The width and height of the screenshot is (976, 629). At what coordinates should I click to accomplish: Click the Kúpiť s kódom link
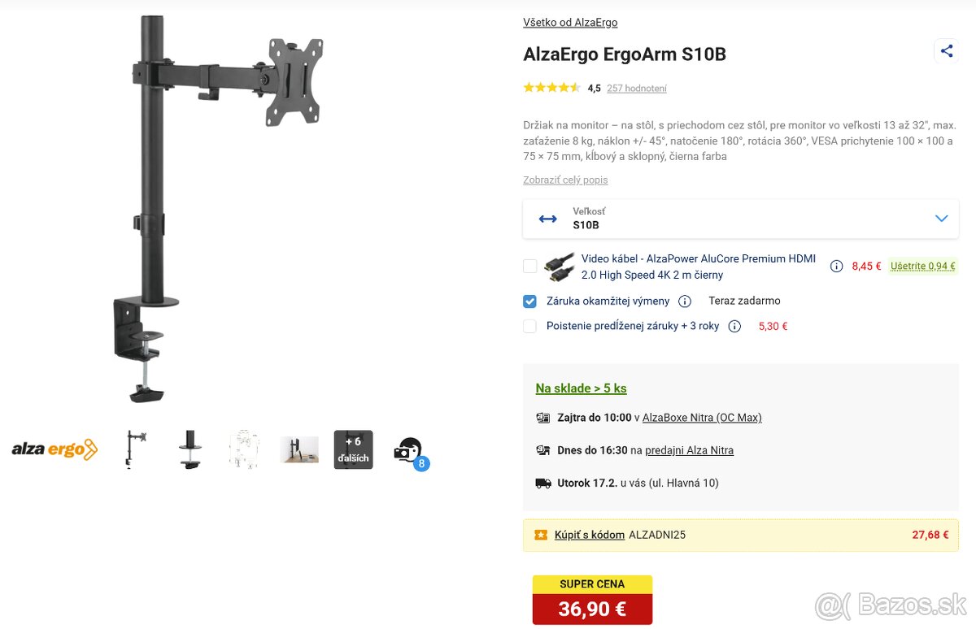point(590,535)
